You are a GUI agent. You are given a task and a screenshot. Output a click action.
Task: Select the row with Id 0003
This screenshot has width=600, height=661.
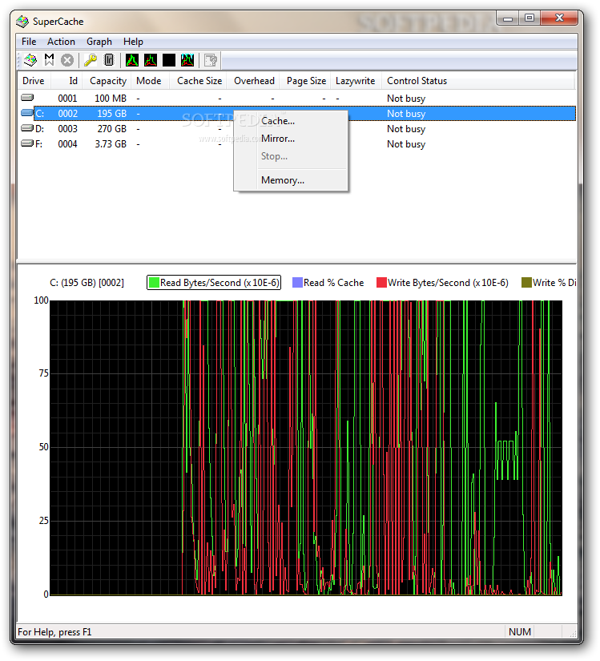point(296,128)
